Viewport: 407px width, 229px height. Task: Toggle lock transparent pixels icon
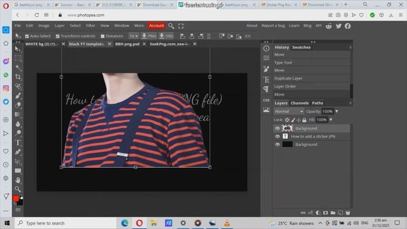click(x=287, y=120)
